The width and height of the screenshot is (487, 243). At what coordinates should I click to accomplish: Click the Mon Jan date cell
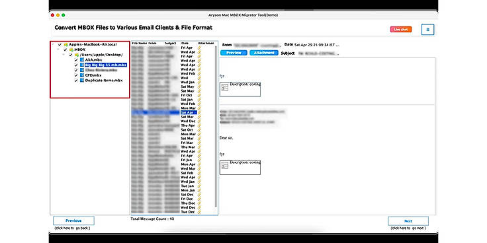tap(188, 190)
